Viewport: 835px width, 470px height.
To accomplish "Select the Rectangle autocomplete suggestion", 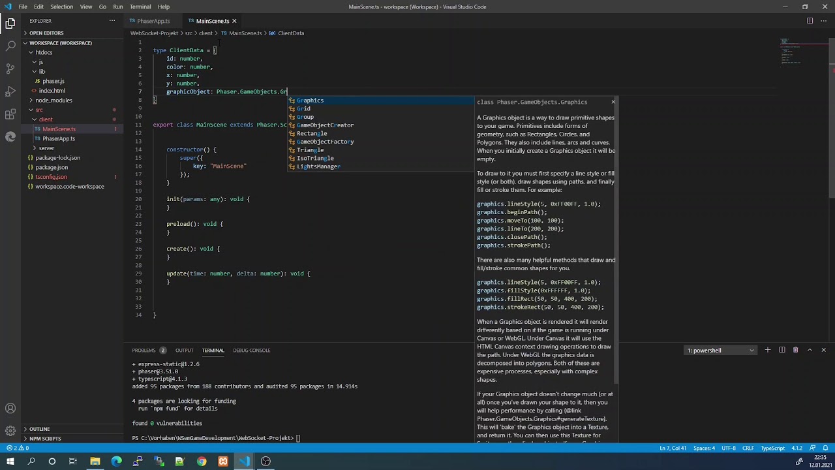I will pos(382,133).
